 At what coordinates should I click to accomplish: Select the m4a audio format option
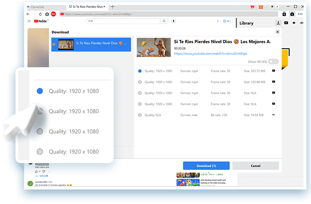[x=140, y=115]
